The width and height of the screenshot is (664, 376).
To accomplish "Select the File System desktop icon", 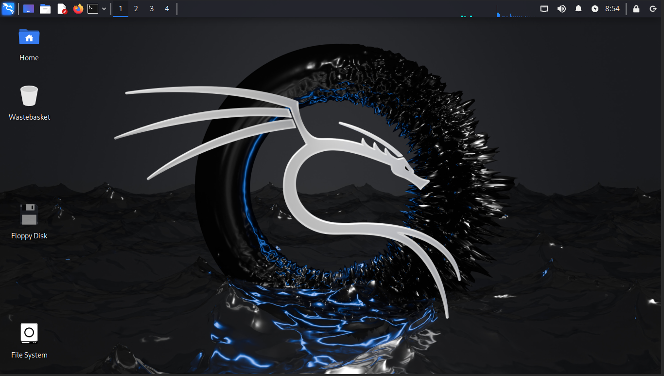I will click(x=29, y=333).
